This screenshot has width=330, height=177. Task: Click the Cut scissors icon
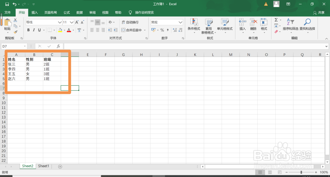pos(16,20)
